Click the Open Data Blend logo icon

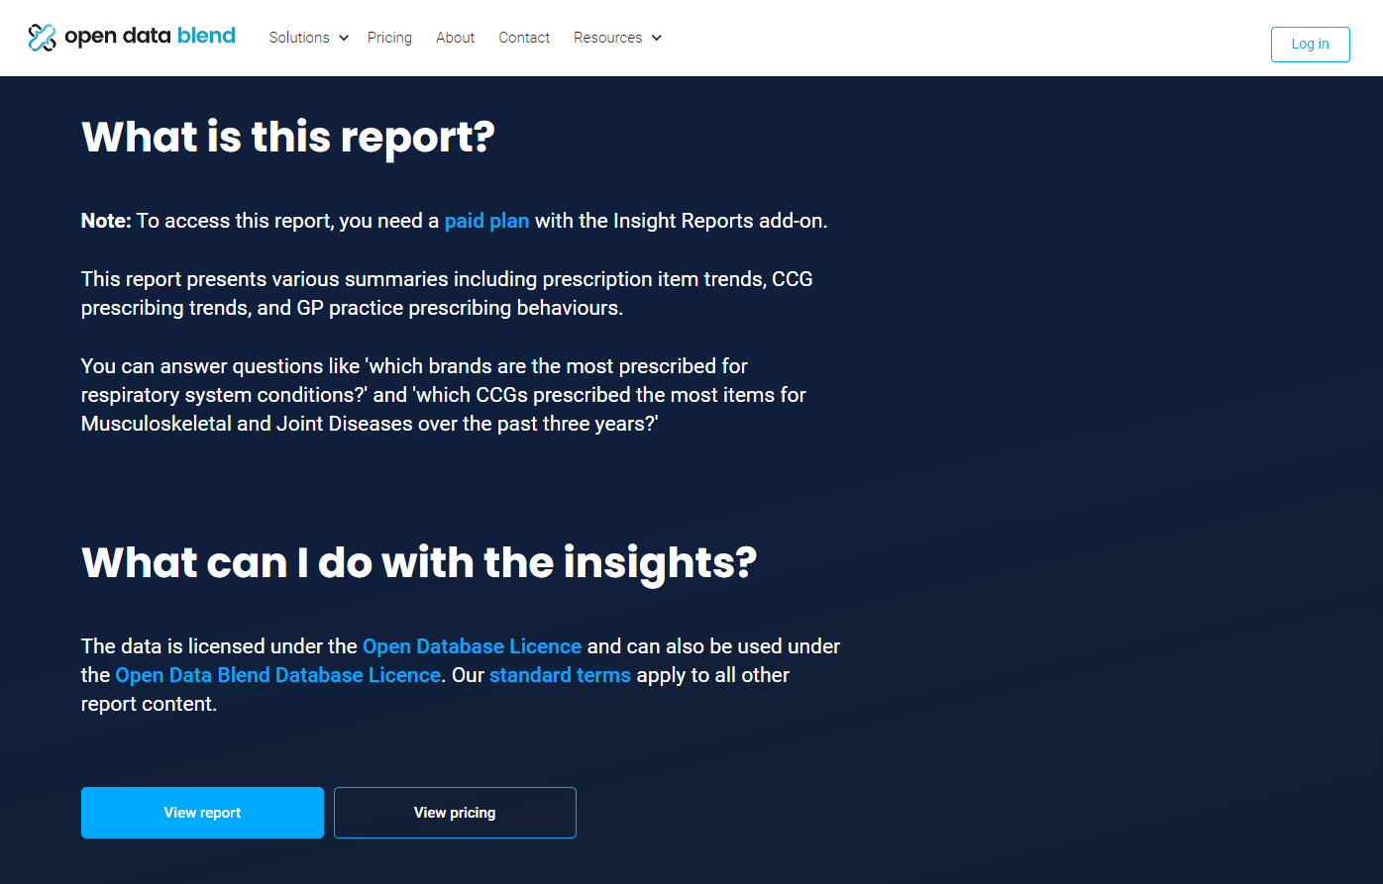point(42,38)
